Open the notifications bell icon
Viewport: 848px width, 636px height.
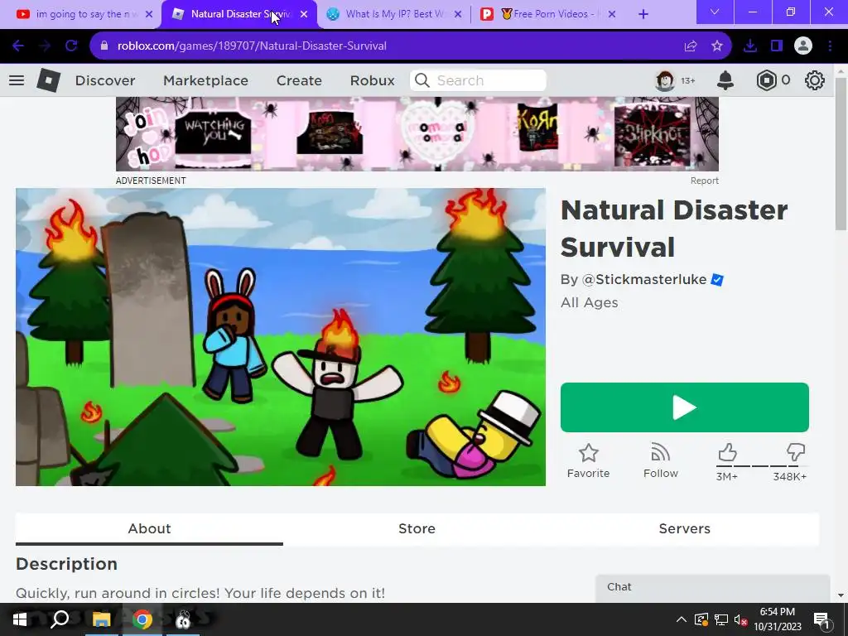pyautogui.click(x=725, y=80)
